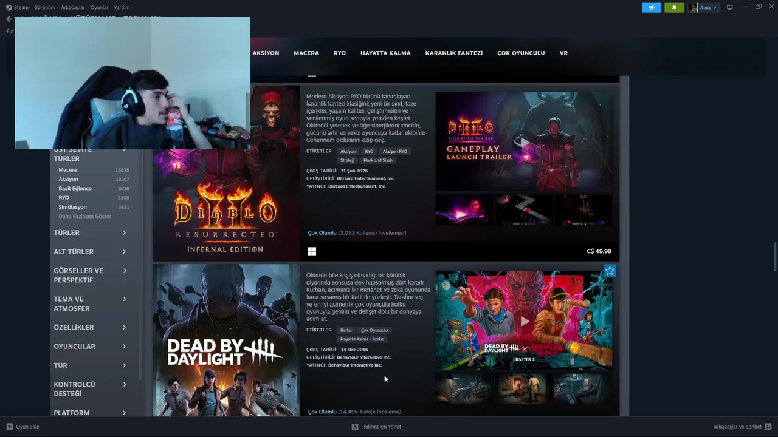The width and height of the screenshot is (778, 437).
Task: Open Behaviour Interactive developer link
Action: (x=364, y=357)
